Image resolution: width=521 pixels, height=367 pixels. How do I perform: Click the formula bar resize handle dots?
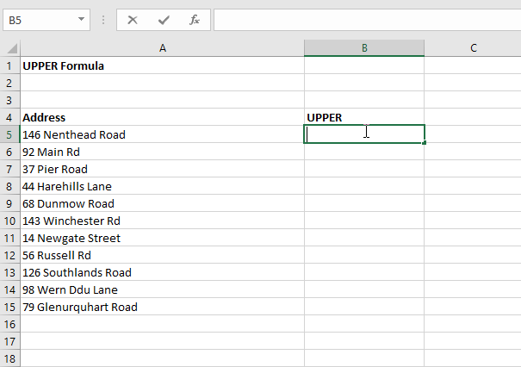(x=103, y=19)
